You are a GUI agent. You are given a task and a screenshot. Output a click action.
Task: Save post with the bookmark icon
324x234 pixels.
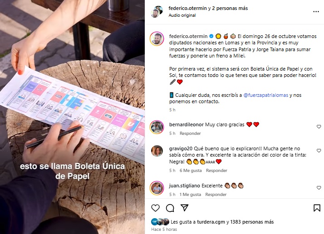[x=317, y=208]
